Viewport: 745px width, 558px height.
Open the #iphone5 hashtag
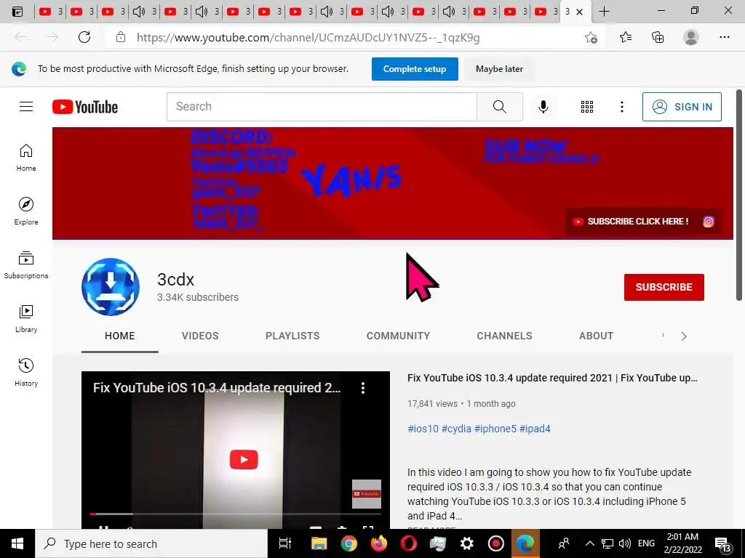(x=495, y=429)
